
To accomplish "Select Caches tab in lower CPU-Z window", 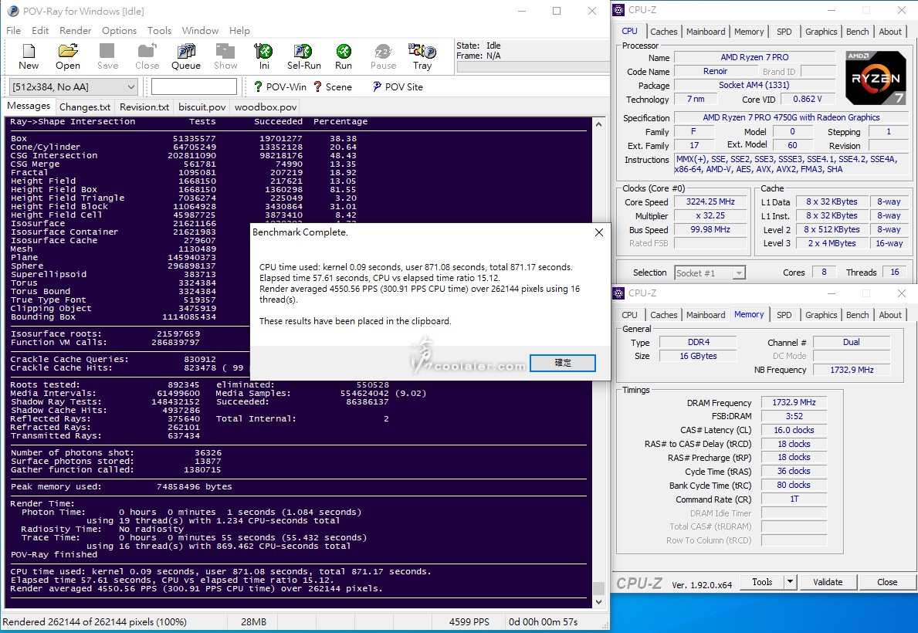I will (x=664, y=315).
